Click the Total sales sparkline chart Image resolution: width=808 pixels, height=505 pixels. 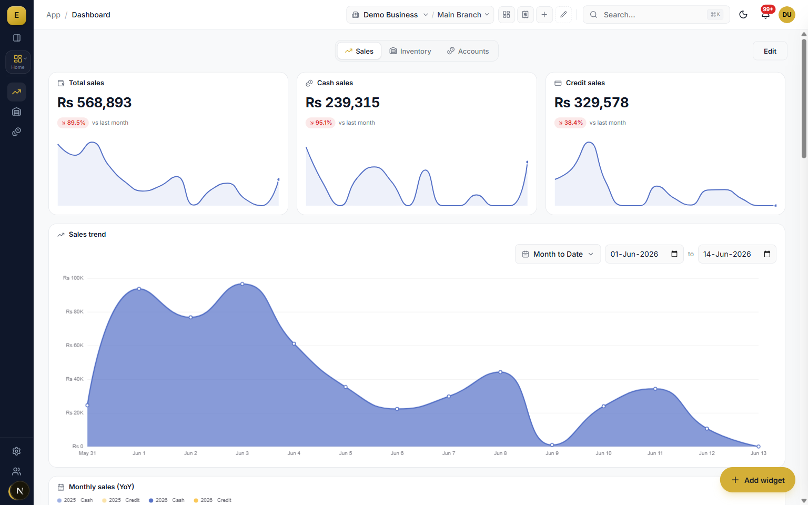coord(168,174)
